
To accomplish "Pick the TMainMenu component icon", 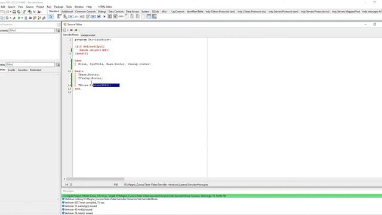I will (x=60, y=17).
